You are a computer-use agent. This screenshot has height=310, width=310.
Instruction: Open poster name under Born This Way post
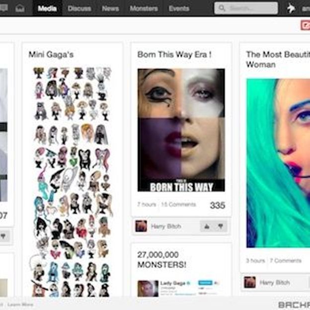166,226
